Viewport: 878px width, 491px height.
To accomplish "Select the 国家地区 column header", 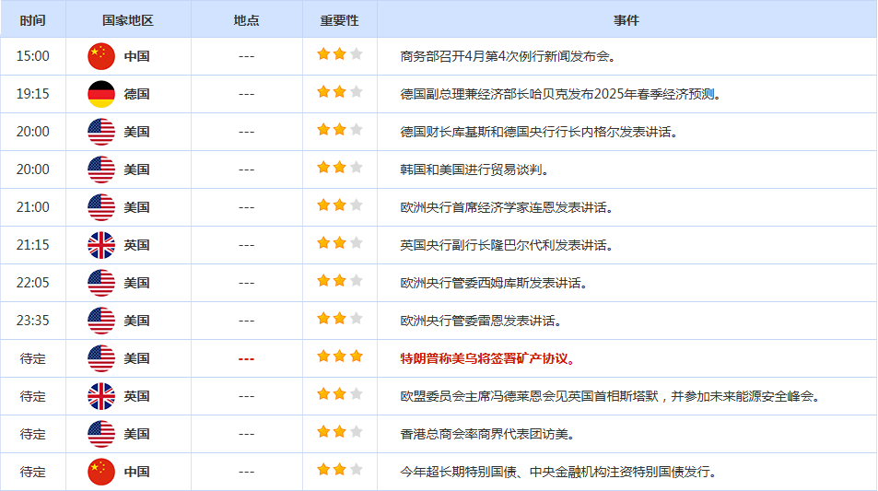I will pos(128,19).
